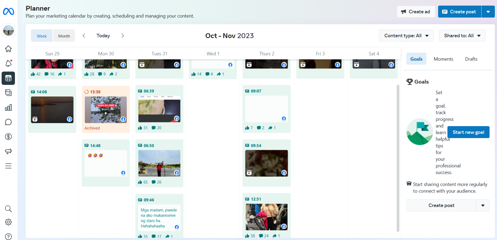This screenshot has height=240, width=497.
Task: Open Monetization dollar icon
Action: [9, 137]
